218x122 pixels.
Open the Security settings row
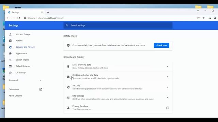click(x=118, y=87)
